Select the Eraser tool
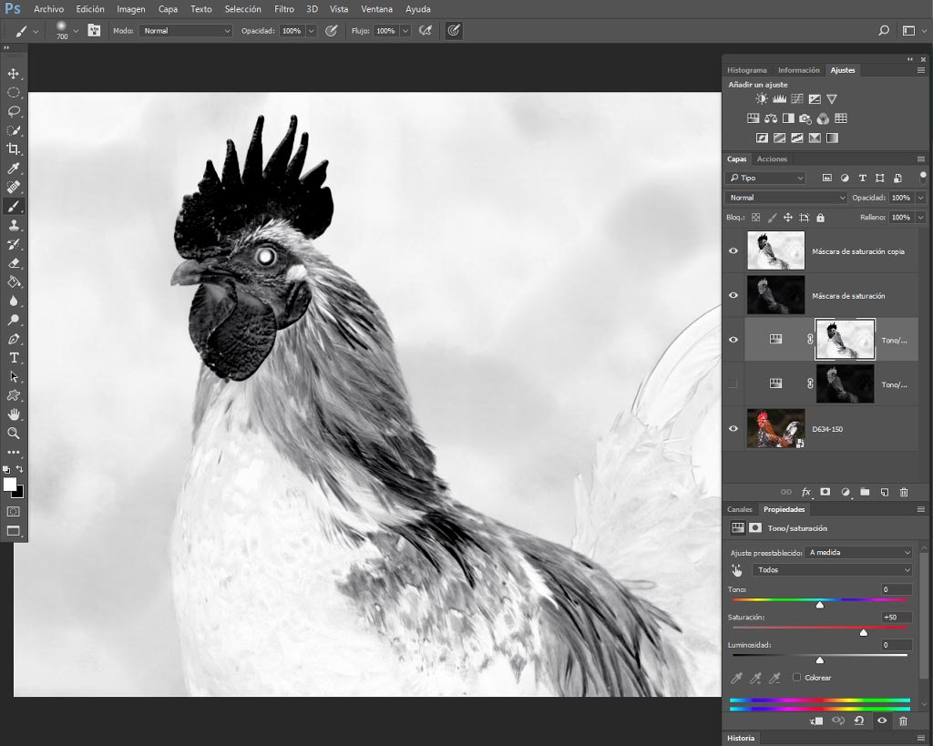The height and width of the screenshot is (746, 933). coord(13,263)
